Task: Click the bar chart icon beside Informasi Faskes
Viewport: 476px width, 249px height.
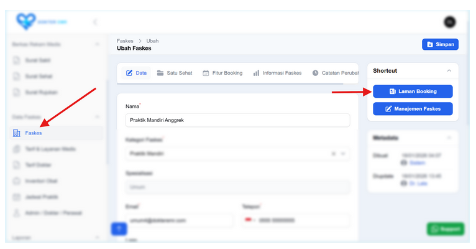Action: (256, 73)
